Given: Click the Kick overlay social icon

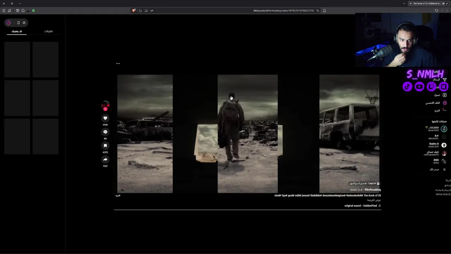Looking at the screenshot, I should (x=443, y=86).
